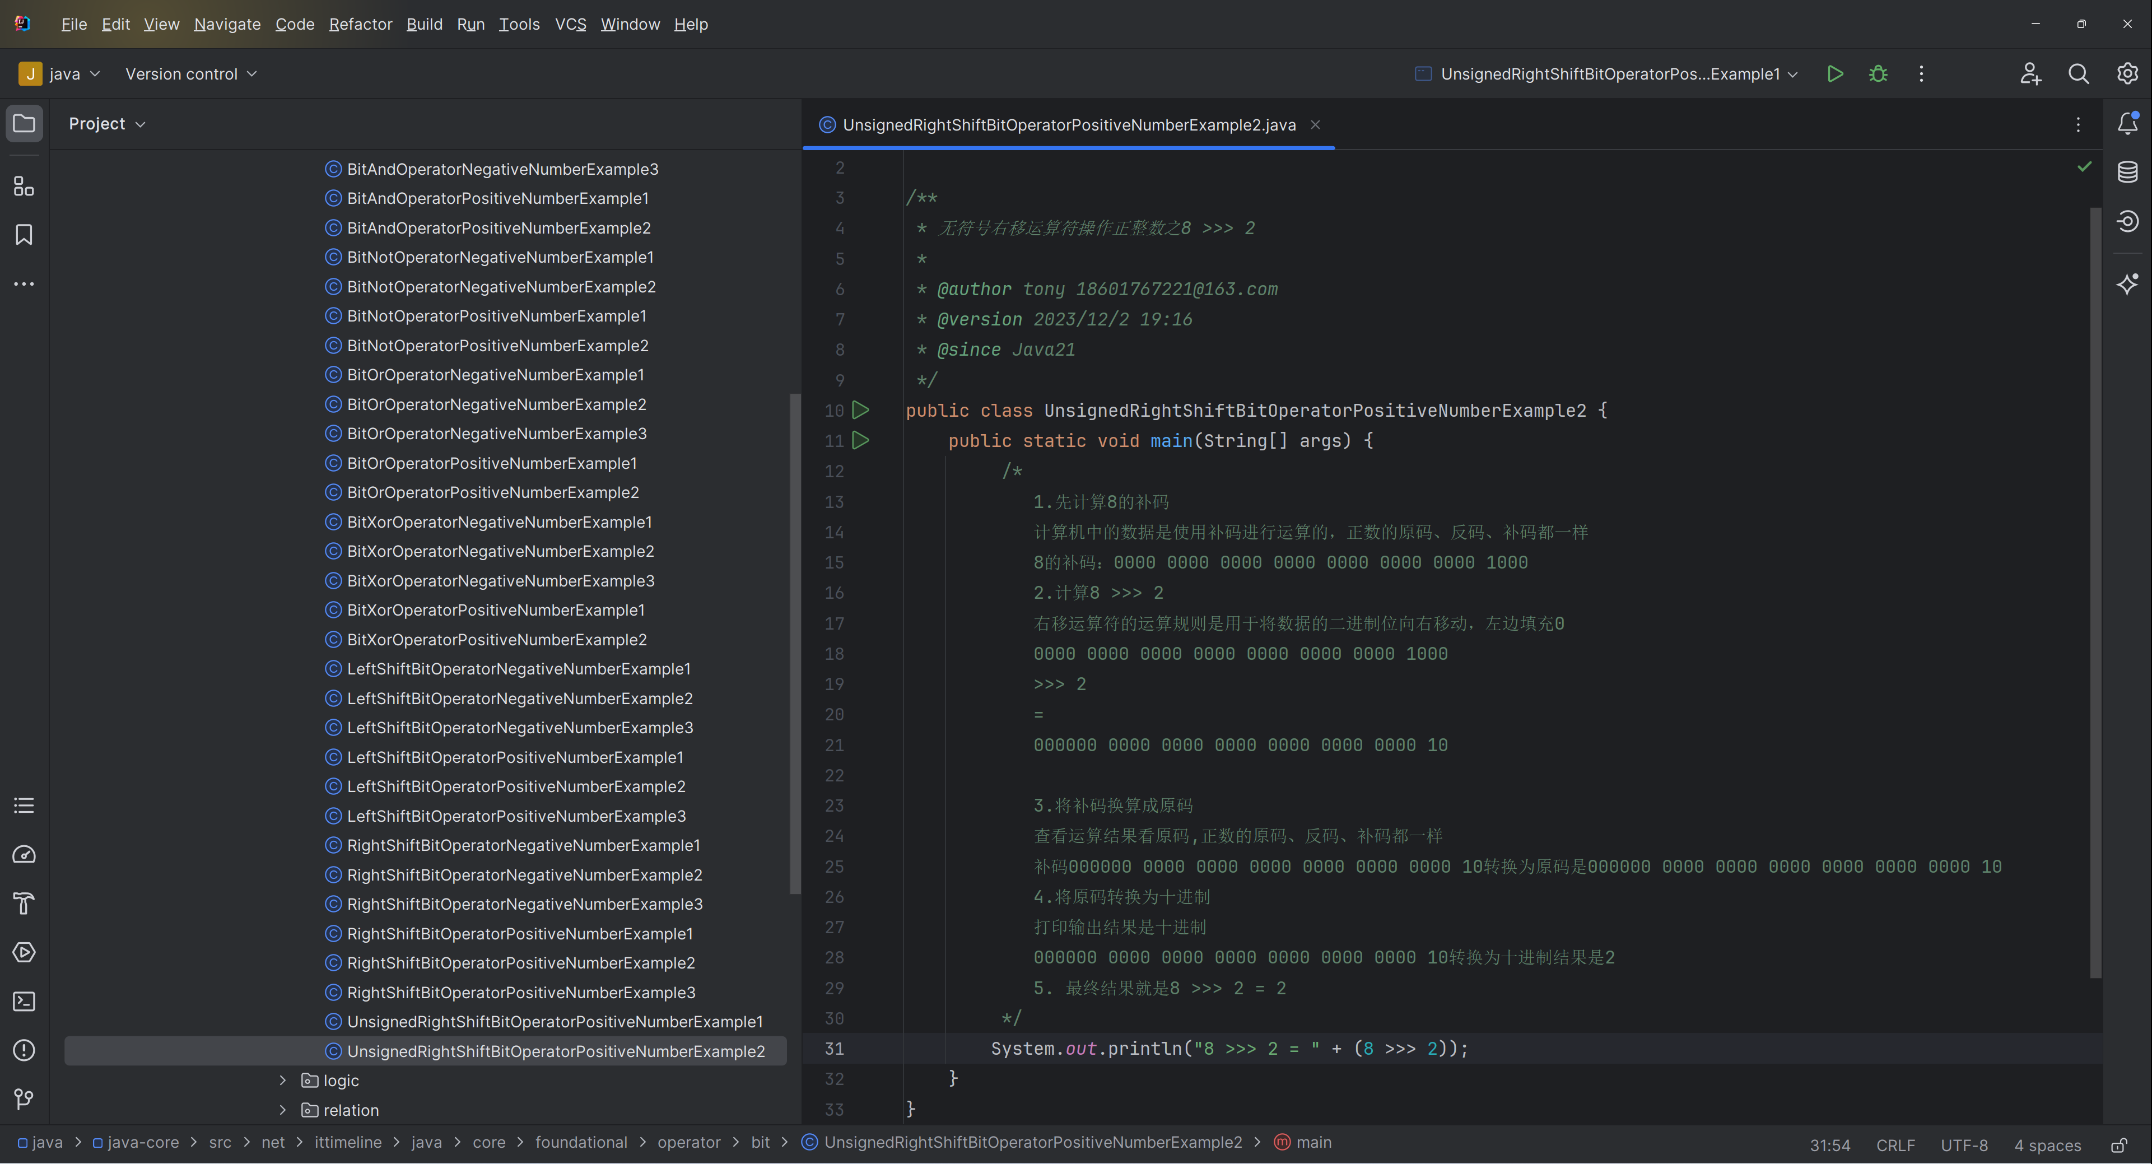Open run configuration selector dropdown

pyautogui.click(x=1606, y=73)
